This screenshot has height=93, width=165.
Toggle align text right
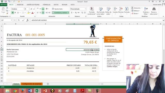[x=43, y=13]
